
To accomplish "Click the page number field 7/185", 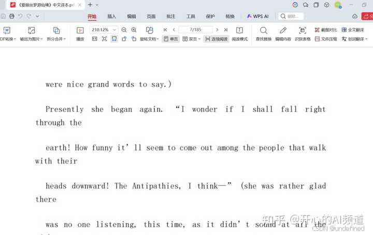I will (195, 30).
